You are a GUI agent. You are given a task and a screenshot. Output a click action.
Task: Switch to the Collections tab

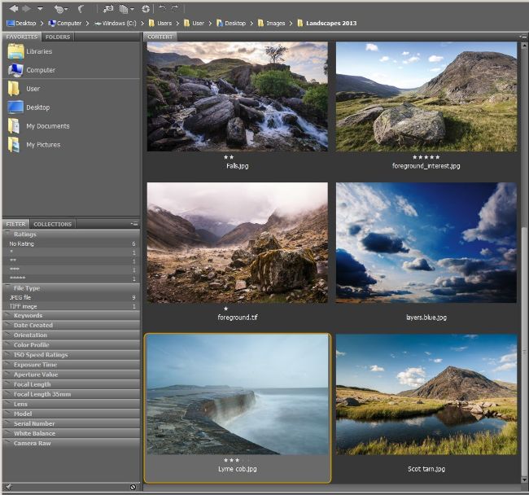click(x=52, y=224)
